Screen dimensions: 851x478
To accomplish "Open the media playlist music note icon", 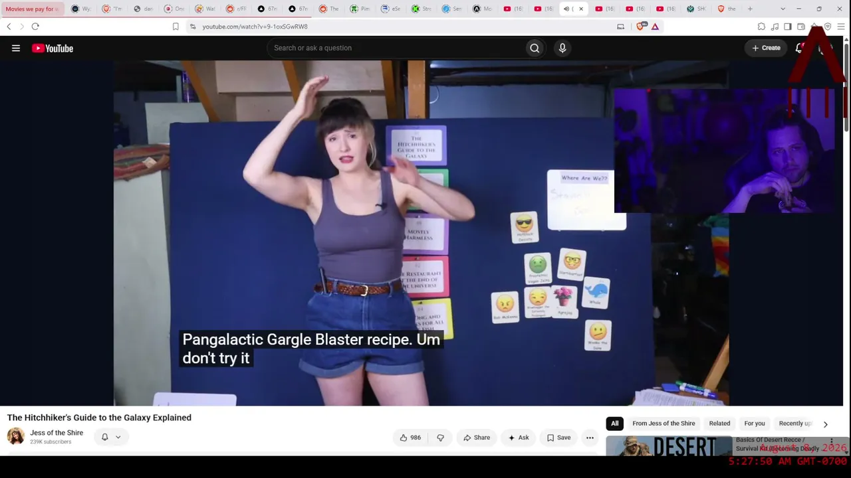I will (775, 27).
